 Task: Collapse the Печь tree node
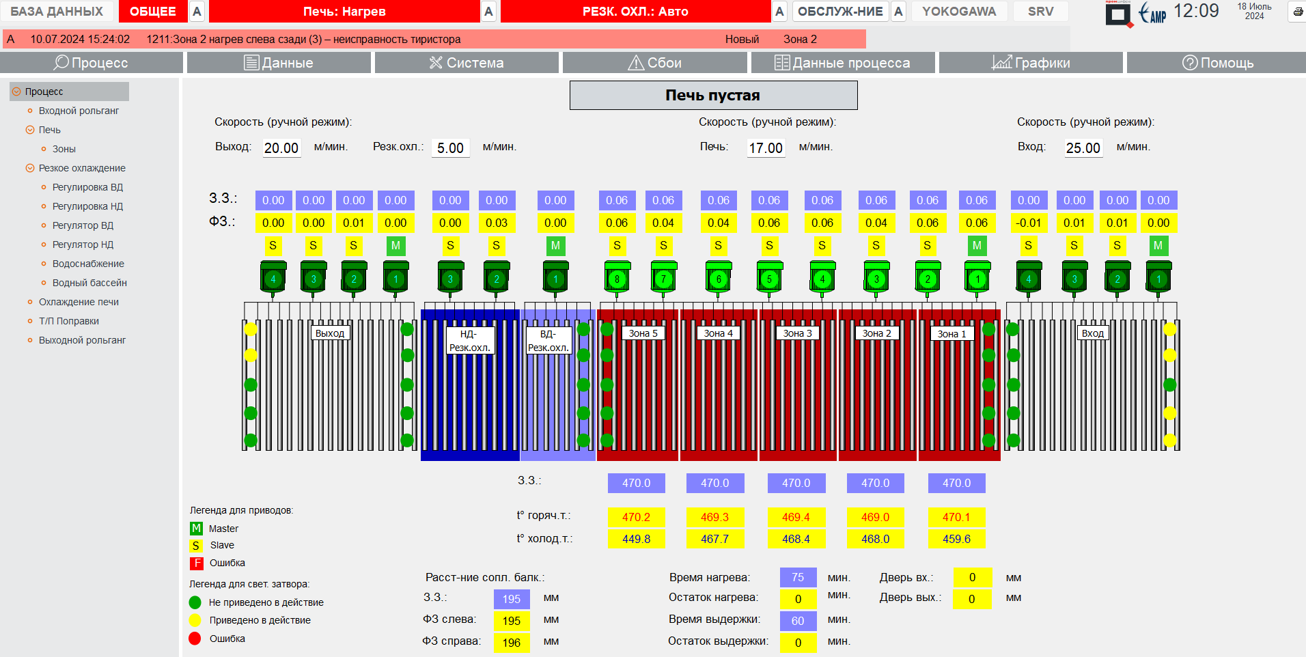pyautogui.click(x=30, y=130)
